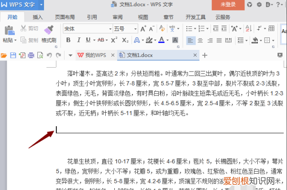
Task: Toggle character shading gray A icon
Action: 175,40
